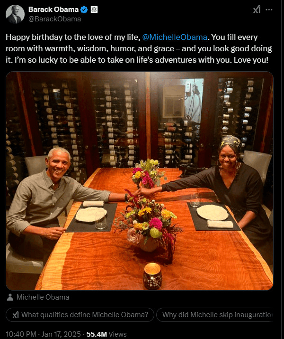Open the three-dot More options menu

click(x=269, y=9)
